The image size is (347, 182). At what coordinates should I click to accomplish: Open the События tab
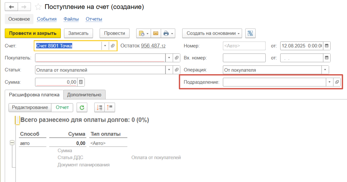click(x=47, y=19)
